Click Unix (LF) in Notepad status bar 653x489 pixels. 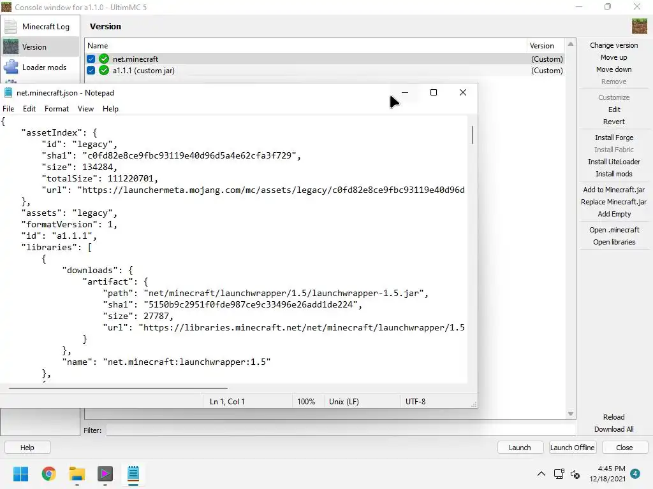[344, 402]
